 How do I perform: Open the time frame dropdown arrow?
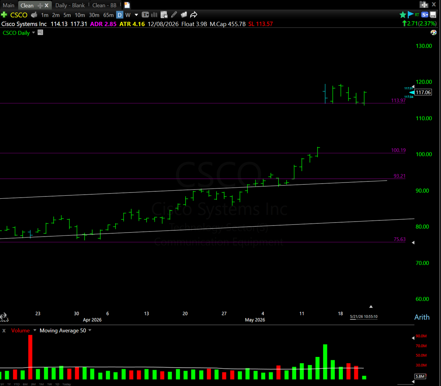(136, 15)
